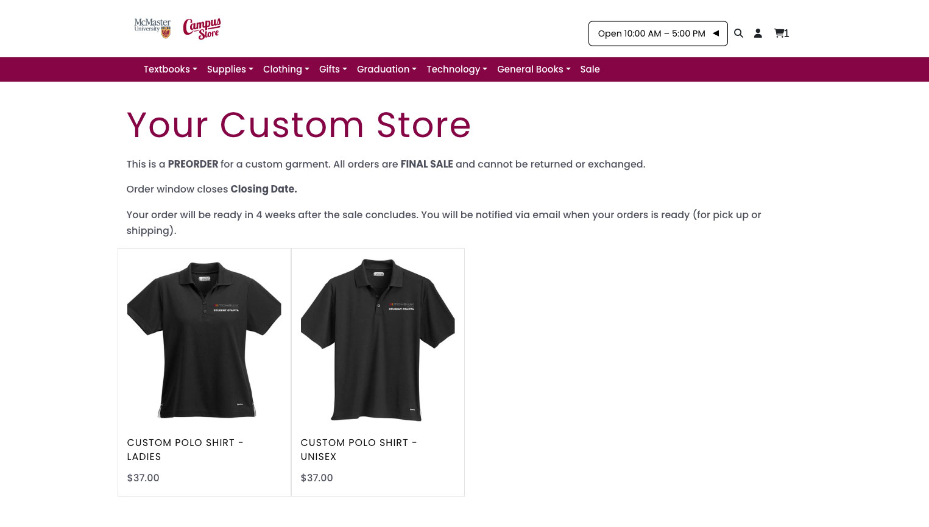The image size is (929, 527).
Task: Open the search magnifier icon
Action: [738, 34]
